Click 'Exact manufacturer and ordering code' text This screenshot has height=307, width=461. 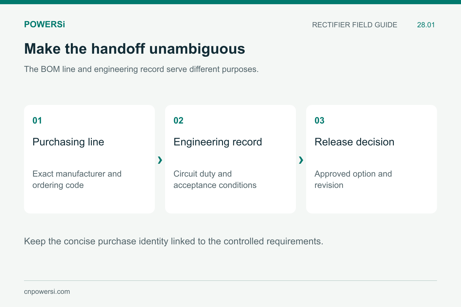[77, 179]
